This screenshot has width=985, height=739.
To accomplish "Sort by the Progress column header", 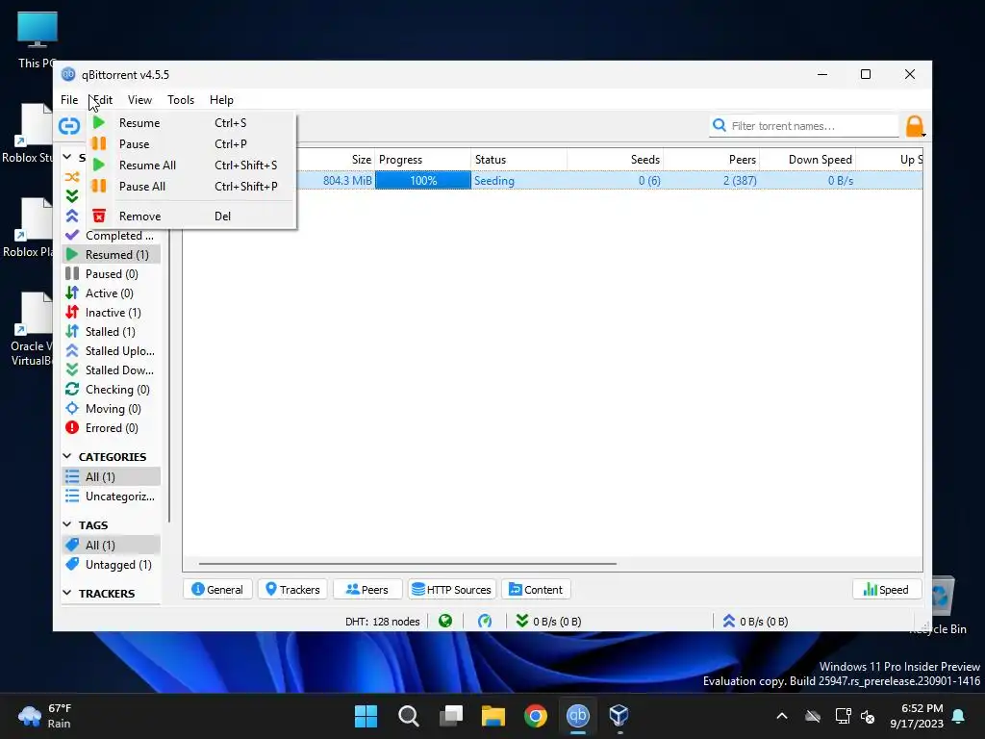I will click(x=423, y=160).
